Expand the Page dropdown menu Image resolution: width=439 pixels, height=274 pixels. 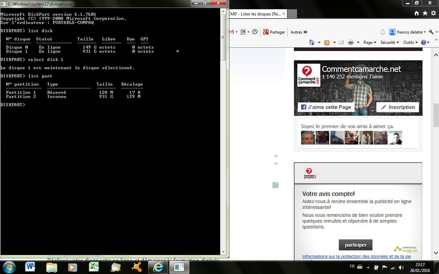(x=369, y=42)
